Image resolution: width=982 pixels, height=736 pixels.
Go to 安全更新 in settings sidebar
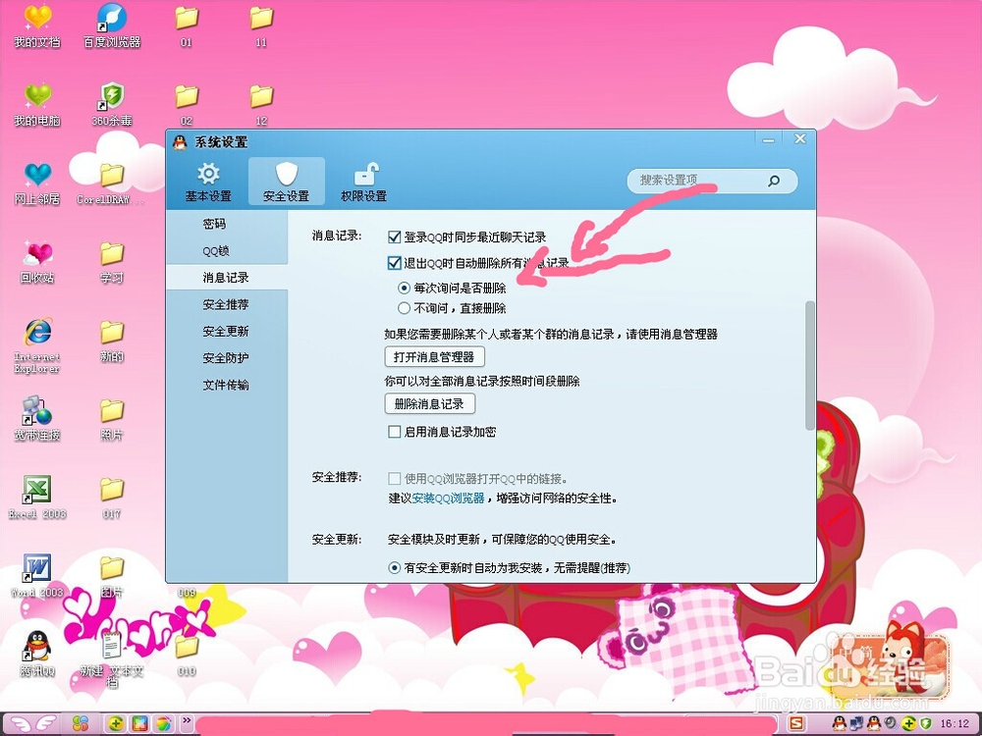(226, 331)
